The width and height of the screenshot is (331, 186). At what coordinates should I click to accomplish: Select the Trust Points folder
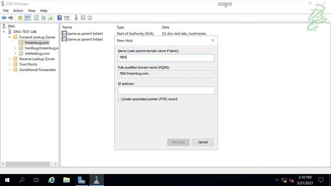[x=28, y=64]
